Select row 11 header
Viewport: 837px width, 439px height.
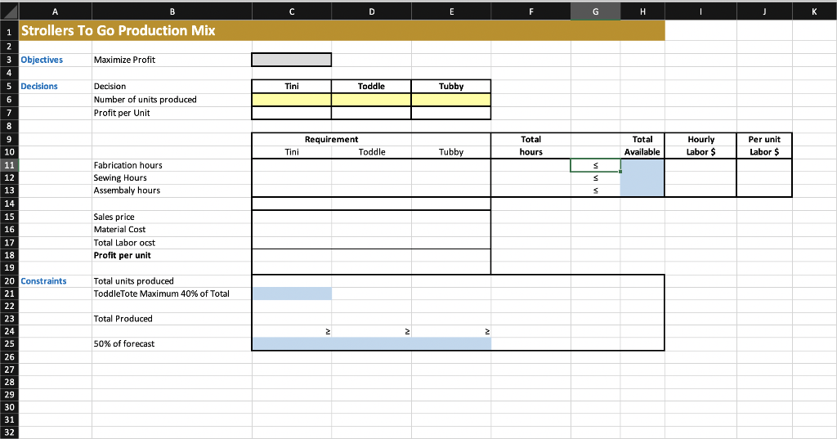point(9,165)
